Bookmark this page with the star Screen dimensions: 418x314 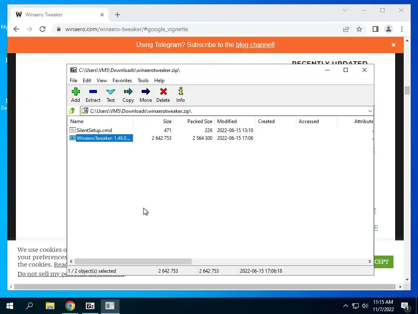tap(359, 29)
